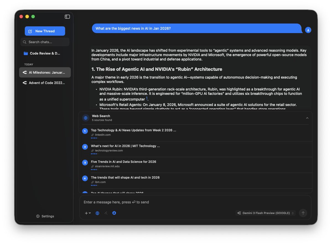Click source number badge 4
This screenshot has width=332, height=244.
(x=85, y=178)
